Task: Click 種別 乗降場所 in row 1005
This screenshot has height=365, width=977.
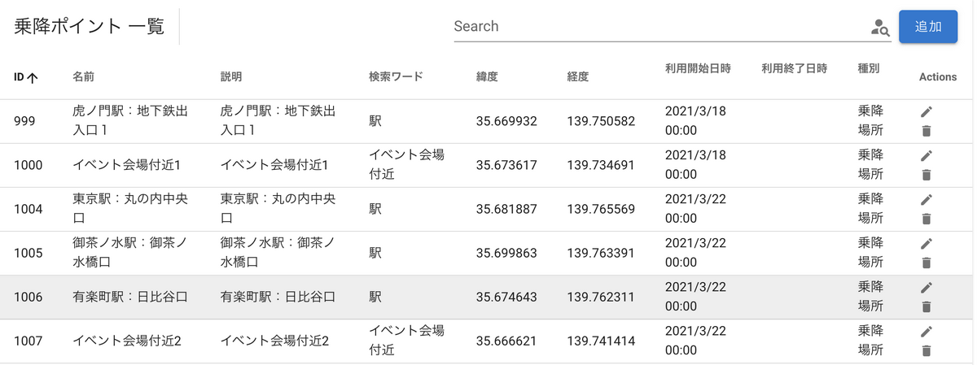Action: 870,252
